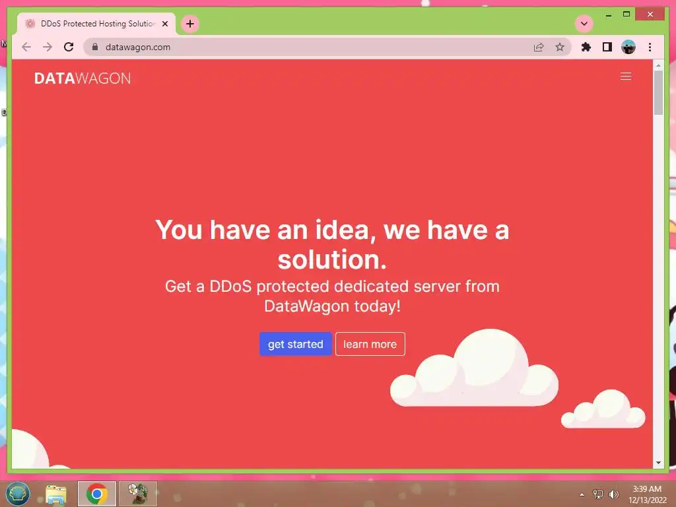
Task: Open the hamburger navigation menu on DataWagon
Action: [x=626, y=77]
